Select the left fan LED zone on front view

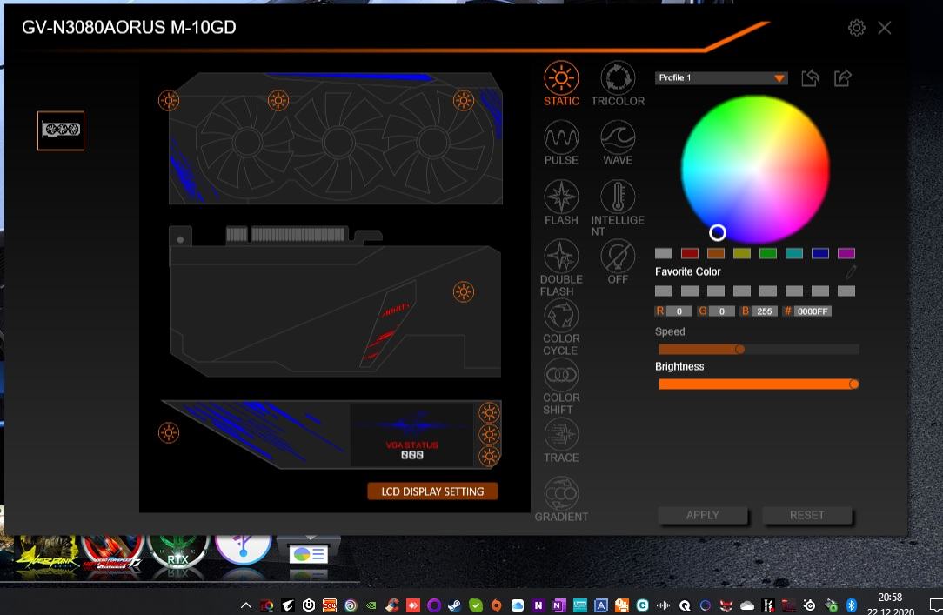click(169, 100)
